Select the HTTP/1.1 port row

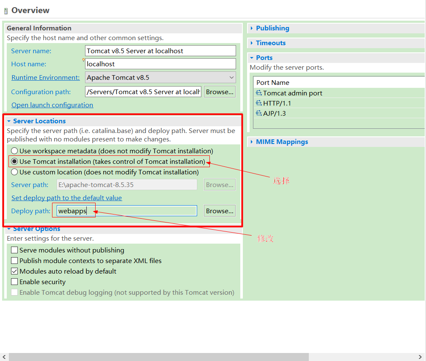(339, 103)
